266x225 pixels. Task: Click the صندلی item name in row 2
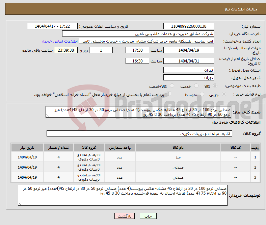point(178,167)
